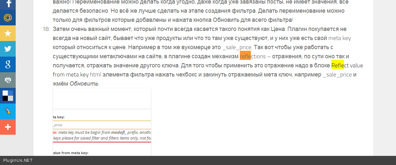
Task: Click the list item number 18
Action: pyautogui.click(x=46, y=29)
